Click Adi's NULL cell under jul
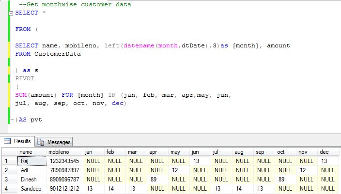The width and height of the screenshot is (341, 194). pyautogui.click(x=221, y=170)
